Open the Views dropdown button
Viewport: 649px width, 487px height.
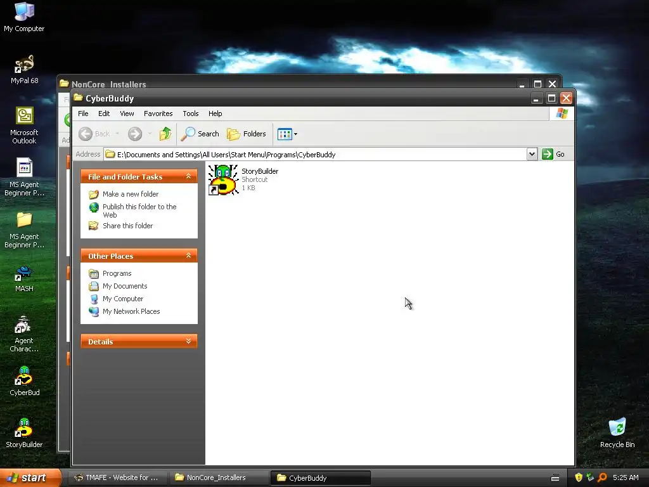tap(287, 134)
